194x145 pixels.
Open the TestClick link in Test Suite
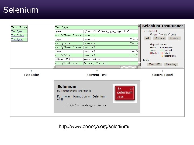pos(18,35)
